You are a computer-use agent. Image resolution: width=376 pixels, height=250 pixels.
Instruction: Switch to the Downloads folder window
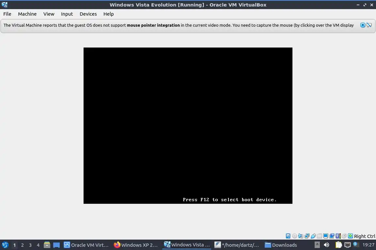(x=281, y=245)
